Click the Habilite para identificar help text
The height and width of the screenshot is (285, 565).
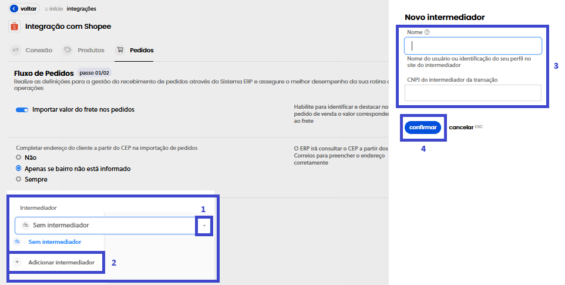[341, 114]
